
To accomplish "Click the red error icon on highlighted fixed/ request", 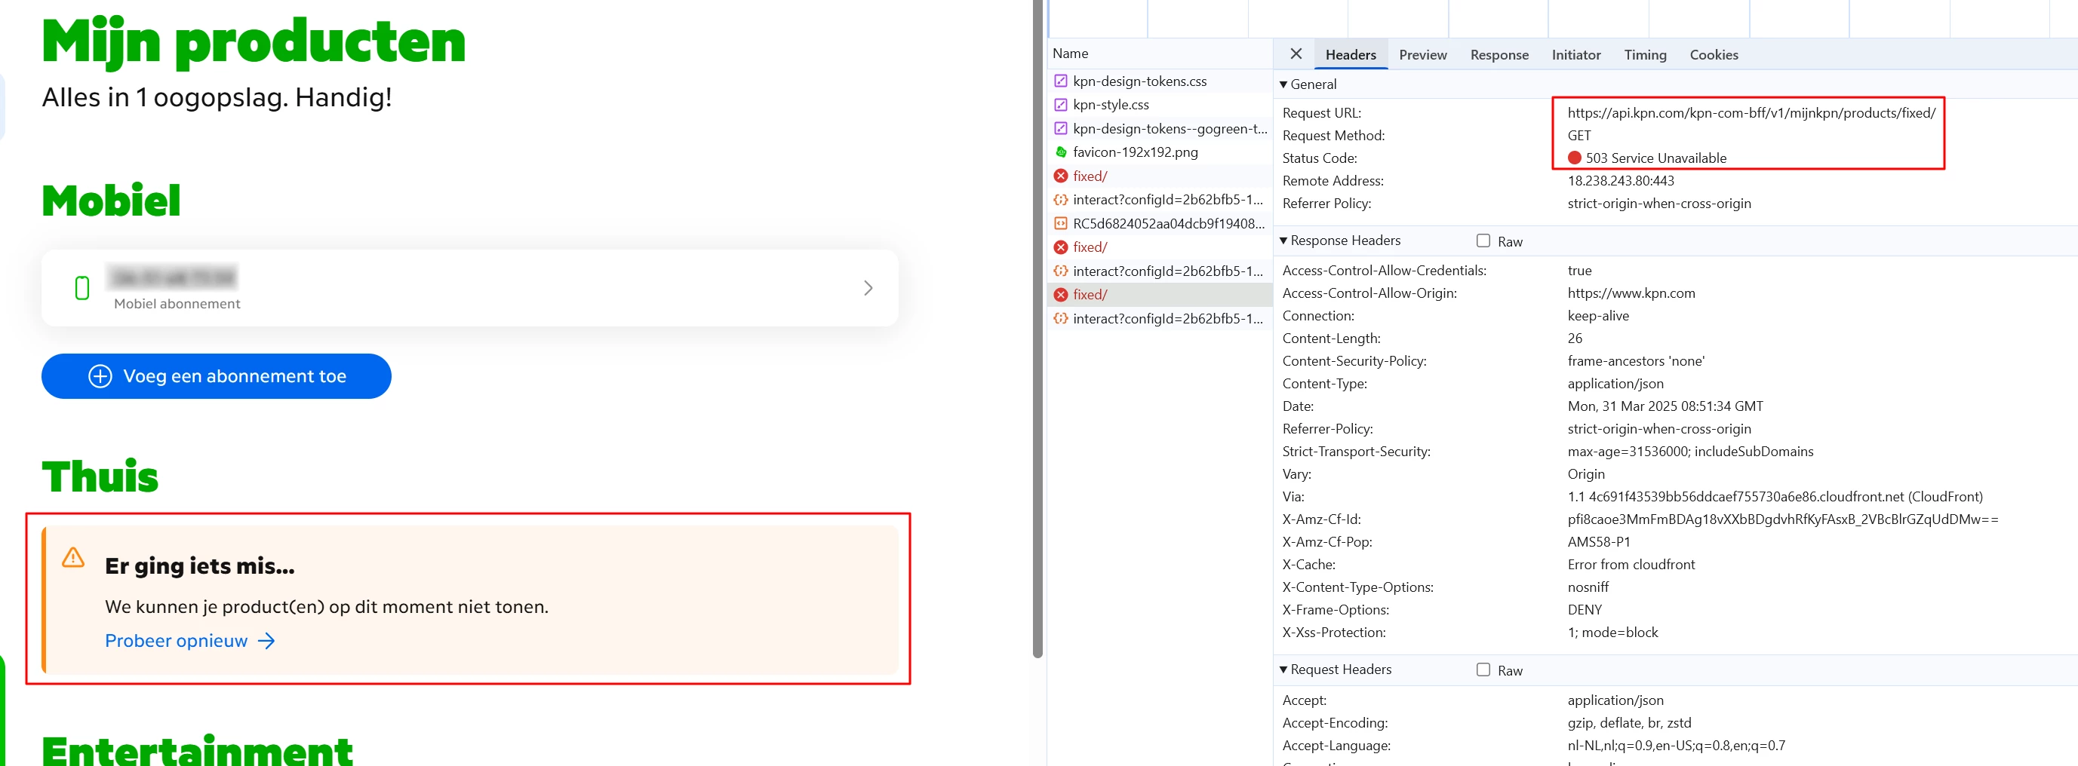I will pos(1061,294).
